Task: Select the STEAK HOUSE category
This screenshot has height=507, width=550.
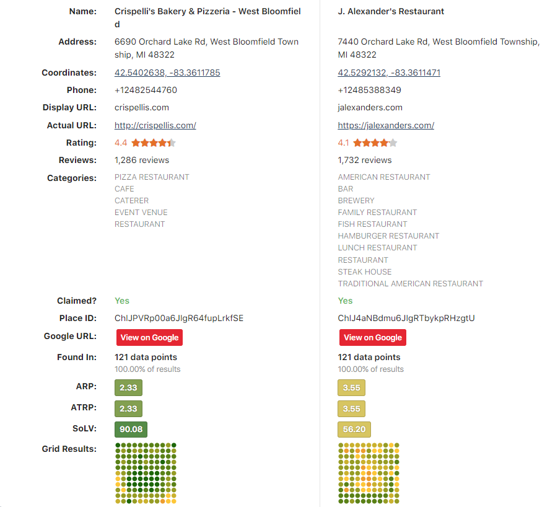Action: (x=365, y=272)
